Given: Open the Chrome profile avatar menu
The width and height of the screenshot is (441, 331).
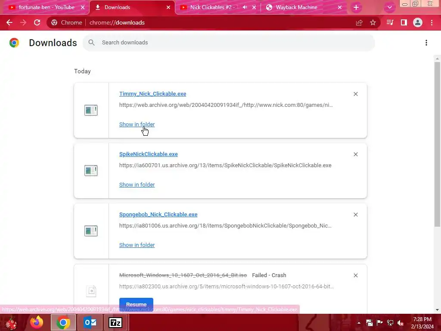Looking at the screenshot, I should pos(418,22).
